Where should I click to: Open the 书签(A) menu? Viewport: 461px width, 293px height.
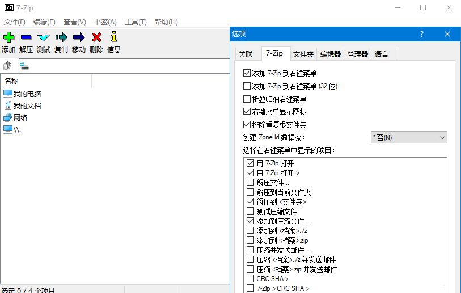coord(105,22)
